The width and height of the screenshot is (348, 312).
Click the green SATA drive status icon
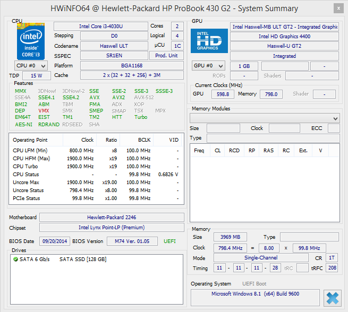click(15, 259)
